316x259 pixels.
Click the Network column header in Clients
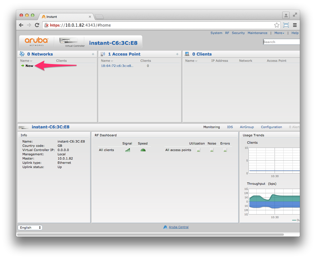[245, 61]
